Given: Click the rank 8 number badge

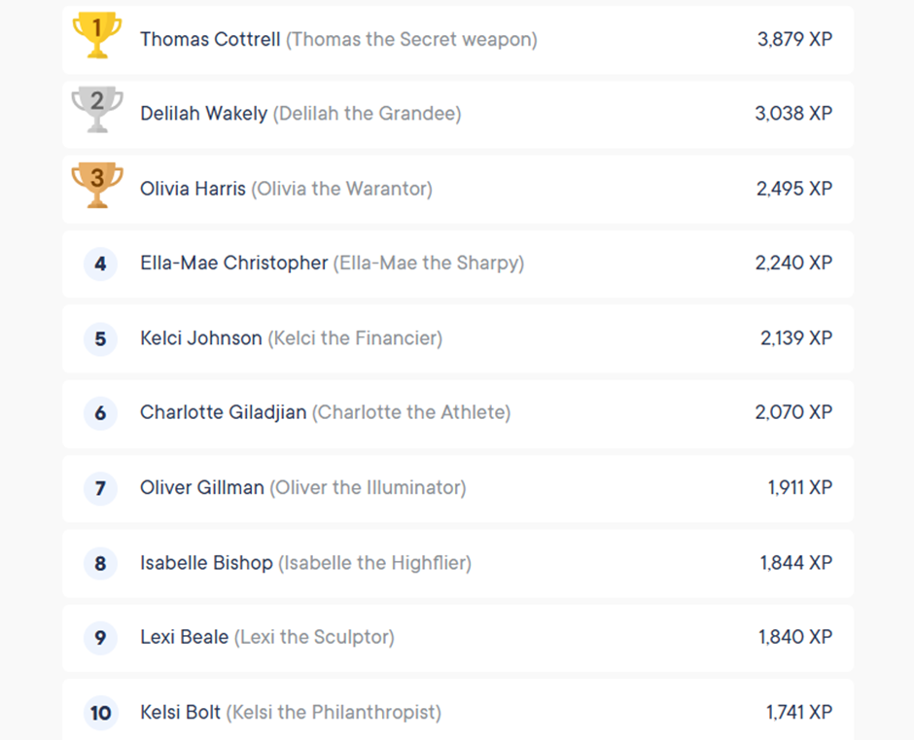Looking at the screenshot, I should click(100, 563).
